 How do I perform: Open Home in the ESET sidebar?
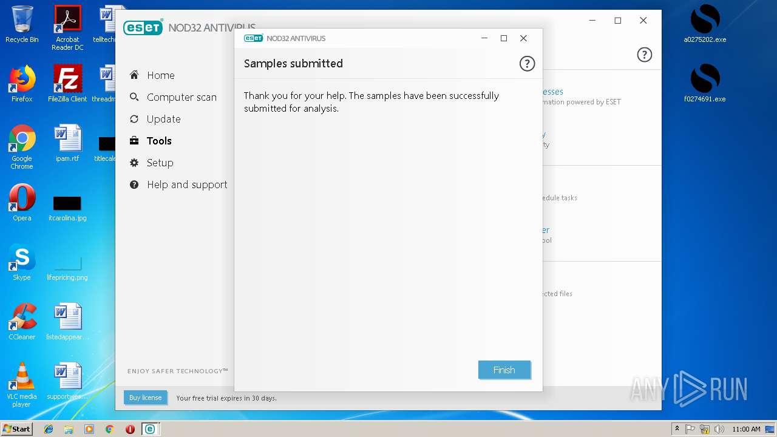(160, 75)
